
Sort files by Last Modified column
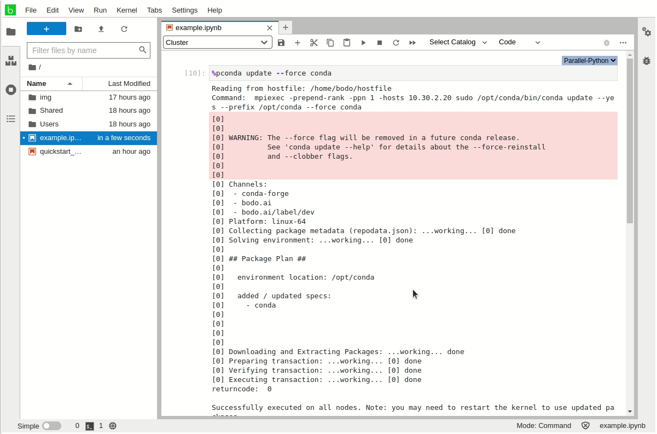(x=129, y=84)
